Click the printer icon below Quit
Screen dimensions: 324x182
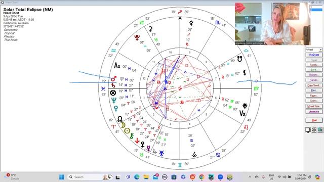314,130
